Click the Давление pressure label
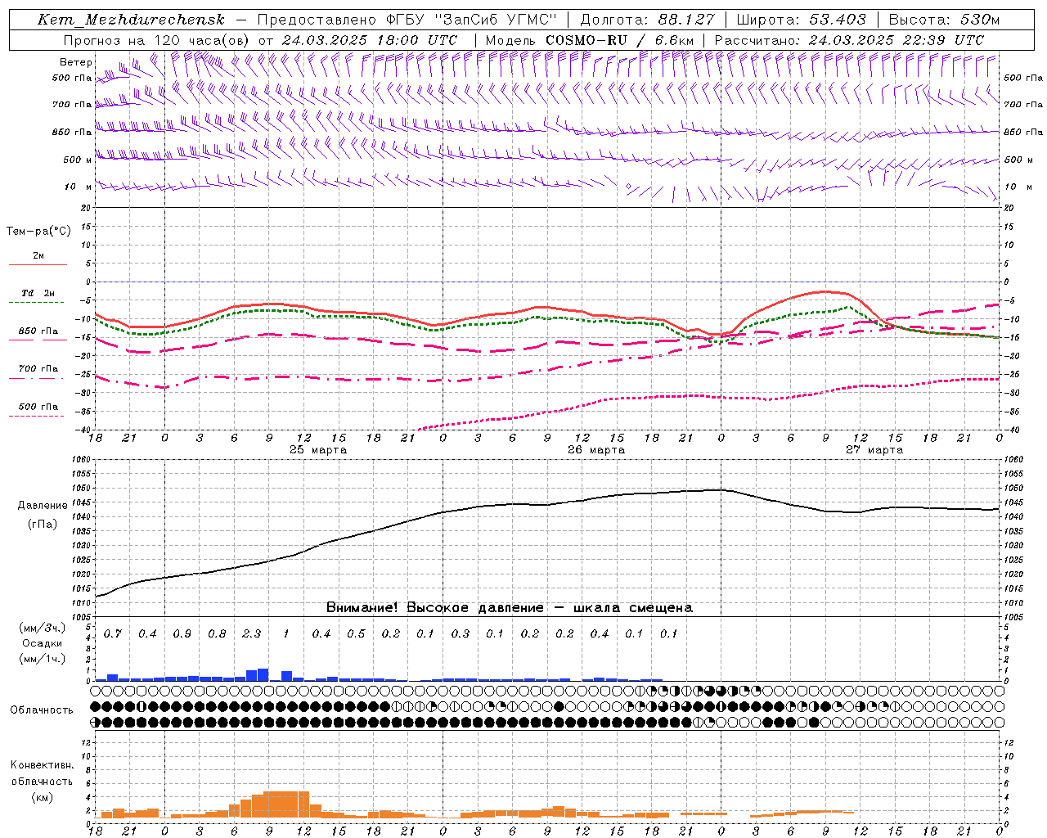The width and height of the screenshot is (1047, 838). click(43, 505)
